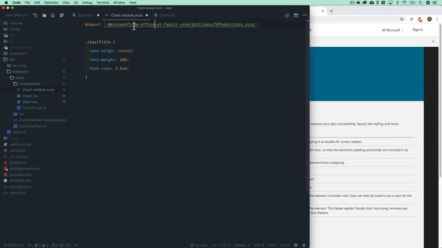Image resolution: width=442 pixels, height=248 pixels.
Task: Open the Debug menu
Action: coord(87,3)
